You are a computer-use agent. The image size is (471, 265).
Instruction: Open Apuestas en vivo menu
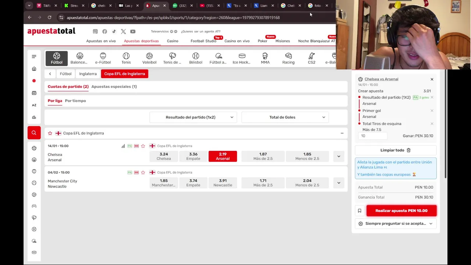tap(101, 41)
